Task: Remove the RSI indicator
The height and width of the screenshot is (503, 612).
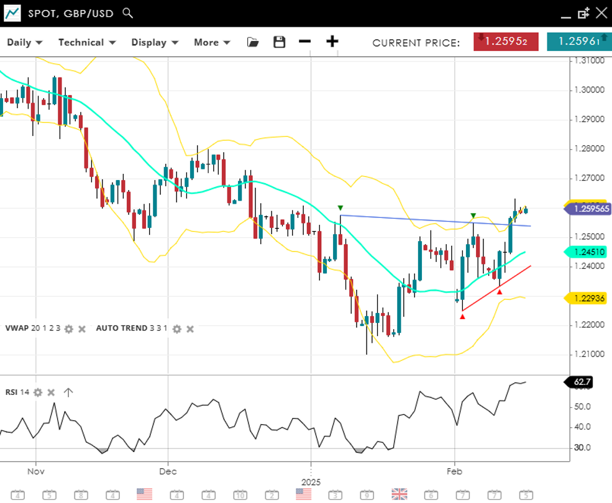Action: (51, 392)
